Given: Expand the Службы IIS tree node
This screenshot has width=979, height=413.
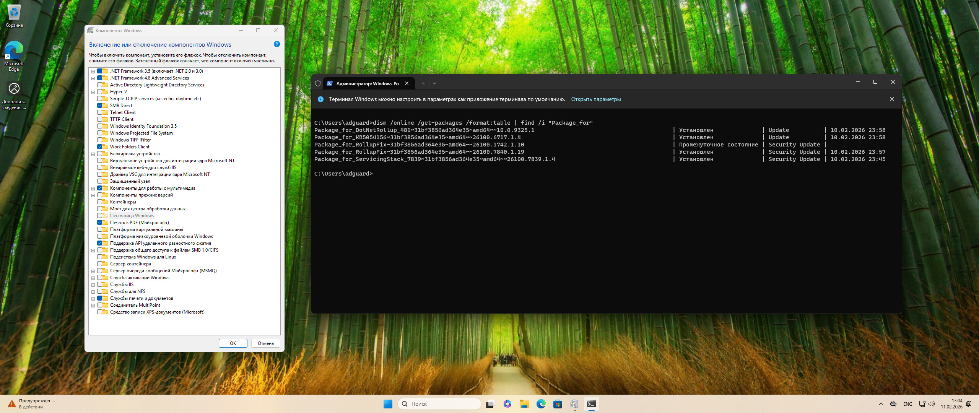Looking at the screenshot, I should tap(93, 285).
